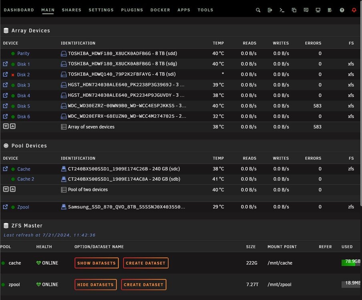Spin down pool with down-arrow button
Image resolution: width=362 pixels, height=300 pixels.
click(x=6, y=189)
